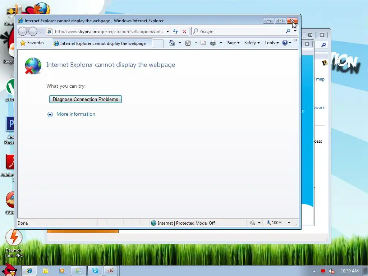Image resolution: width=368 pixels, height=276 pixels.
Task: Click the muted volume speaker tray icon
Action: point(331,271)
